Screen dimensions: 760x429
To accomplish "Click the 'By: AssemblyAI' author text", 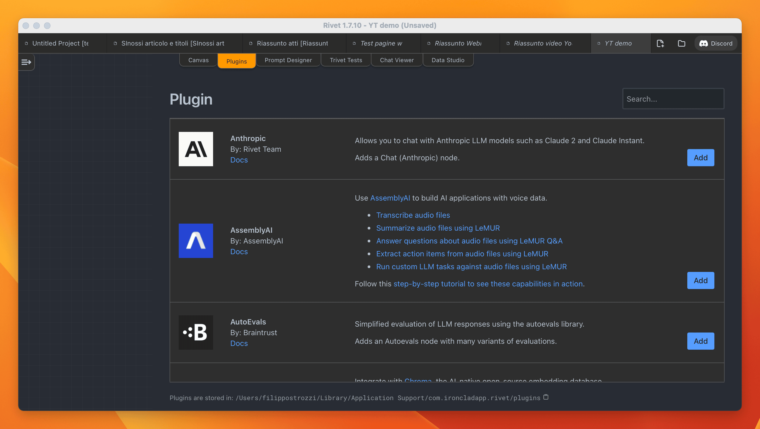I will (x=257, y=241).
